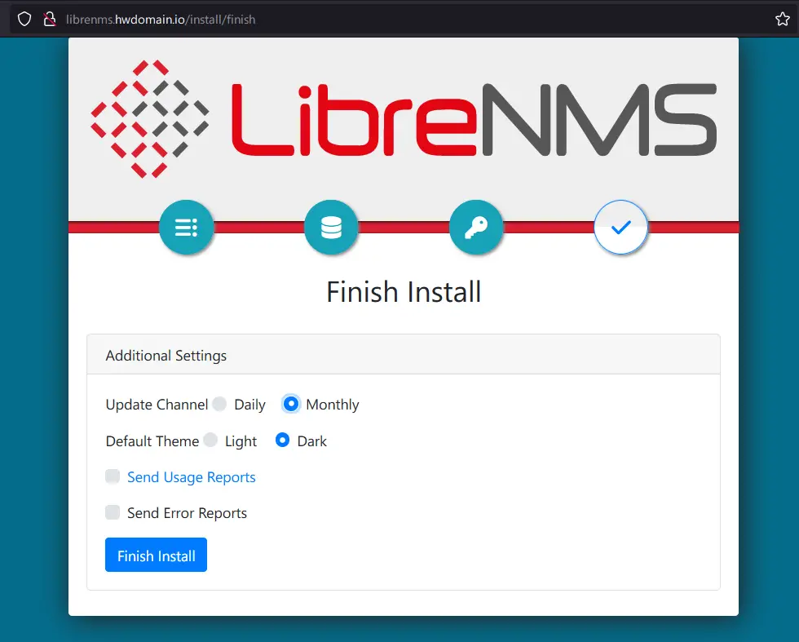Open the database configuration step icon

[331, 228]
